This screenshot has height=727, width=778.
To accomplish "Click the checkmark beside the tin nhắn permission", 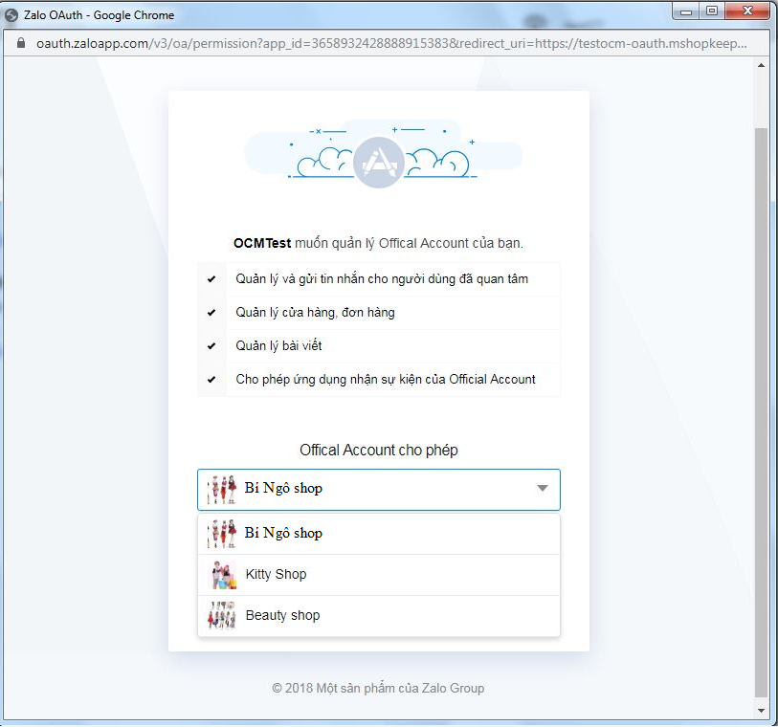I will click(x=211, y=279).
